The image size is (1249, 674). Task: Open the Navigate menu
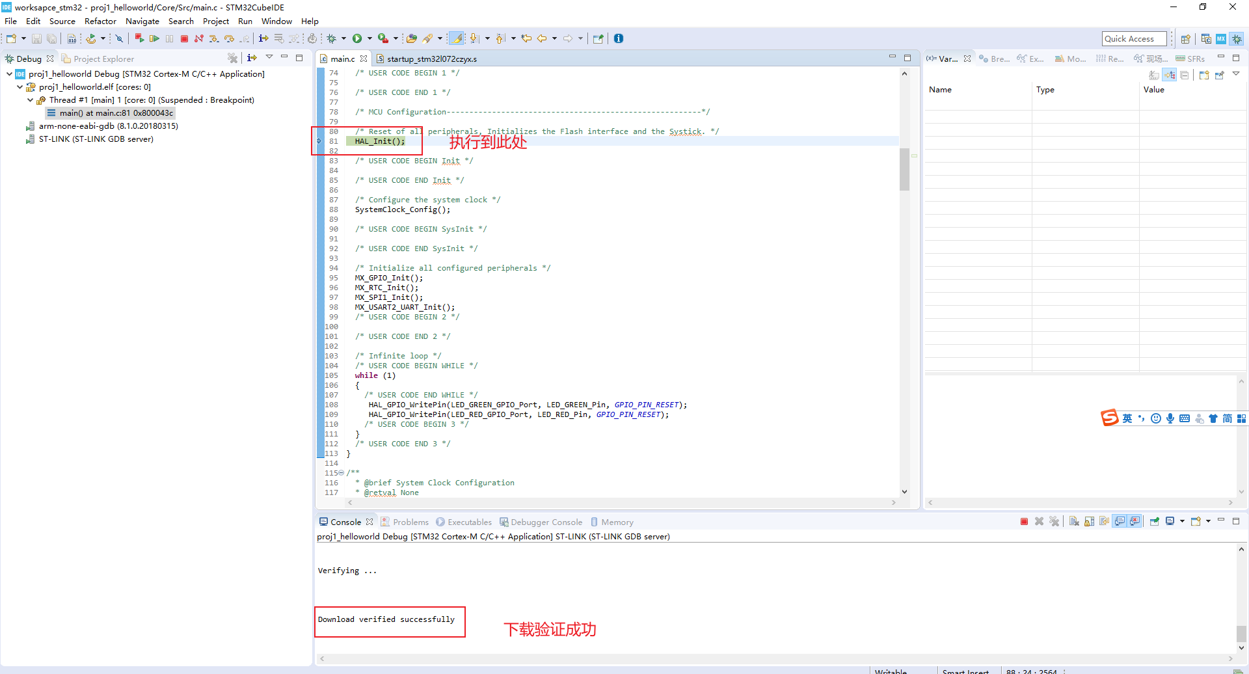coord(142,21)
